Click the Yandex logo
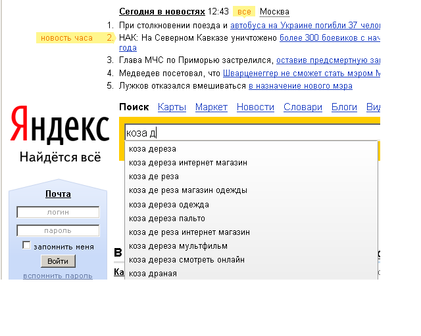This screenshot has width=421, height=336. coord(60,125)
